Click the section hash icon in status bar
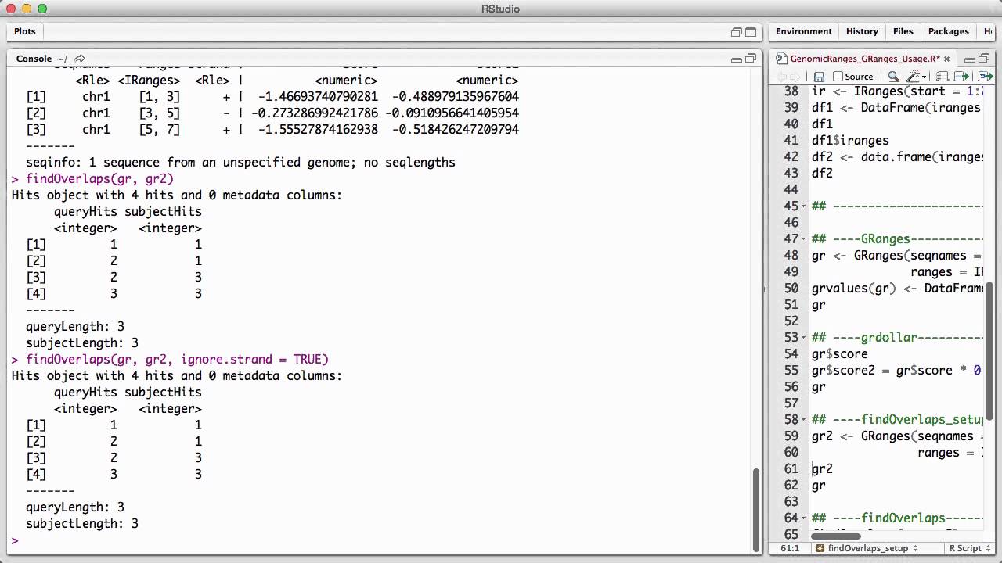This screenshot has height=563, width=1002. coord(820,548)
